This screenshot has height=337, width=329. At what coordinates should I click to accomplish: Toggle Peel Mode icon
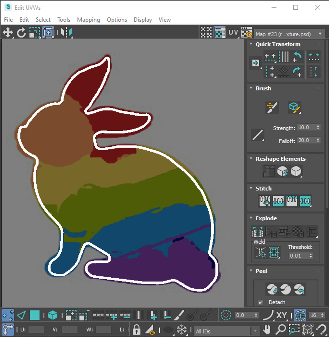pyautogui.click(x=286, y=289)
